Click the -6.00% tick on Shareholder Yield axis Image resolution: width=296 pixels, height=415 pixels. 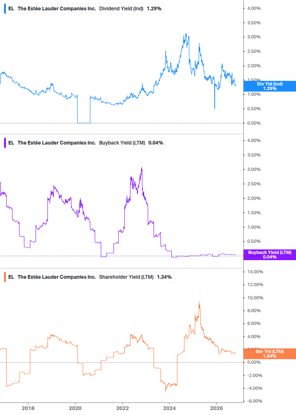coord(255,401)
